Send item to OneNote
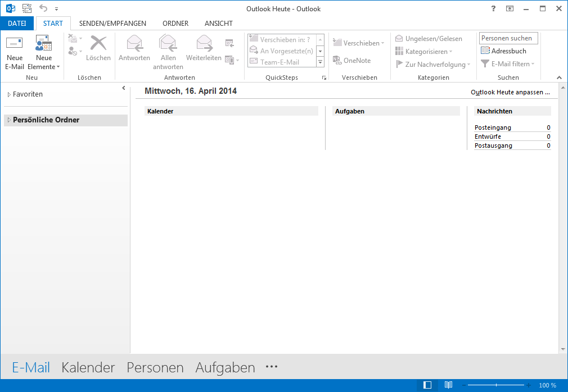 (x=351, y=61)
